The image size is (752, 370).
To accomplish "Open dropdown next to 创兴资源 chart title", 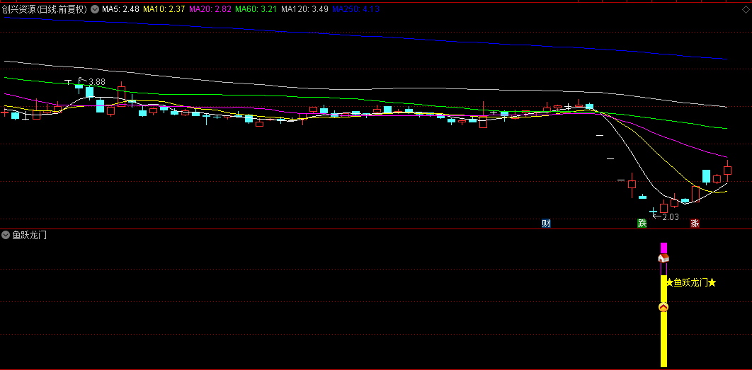I will coord(95,9).
